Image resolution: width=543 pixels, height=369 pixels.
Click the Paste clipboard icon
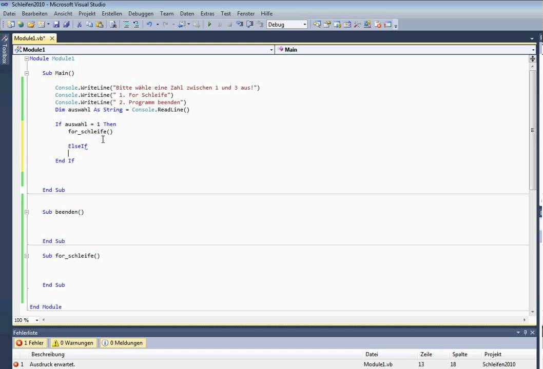[100, 25]
